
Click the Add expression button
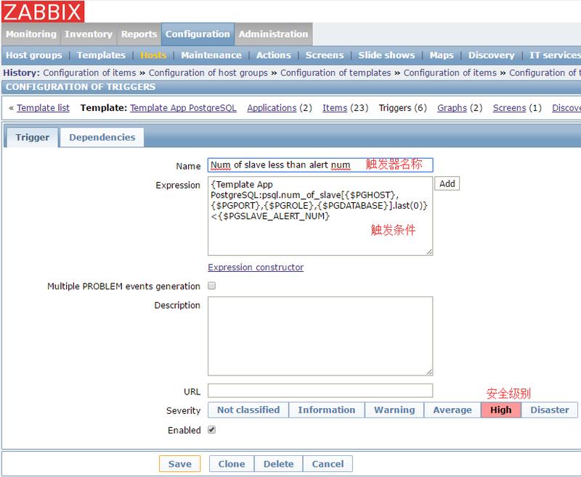(447, 184)
